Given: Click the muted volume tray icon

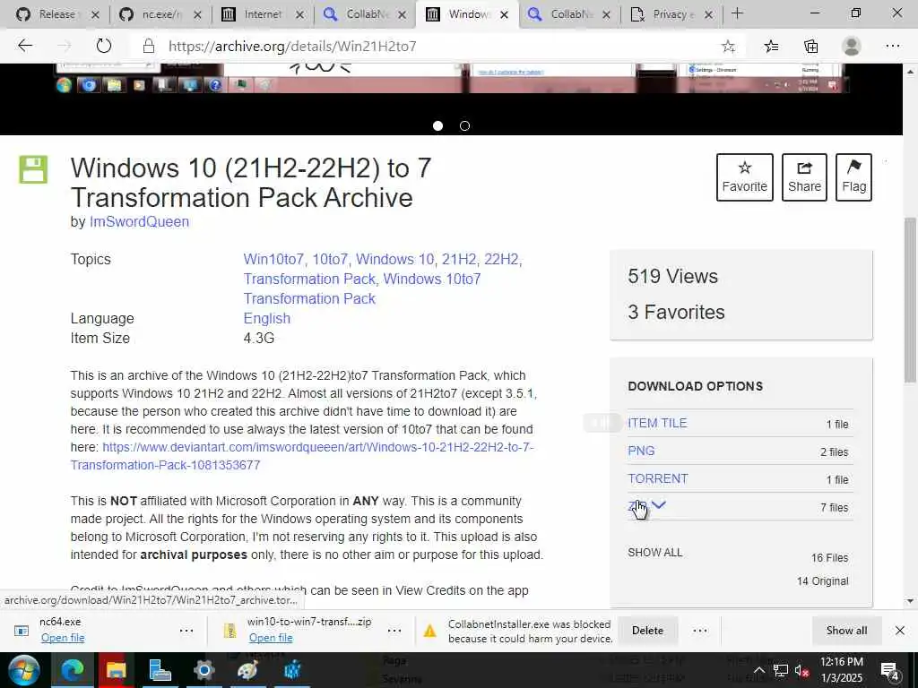Looking at the screenshot, I should coord(802,670).
